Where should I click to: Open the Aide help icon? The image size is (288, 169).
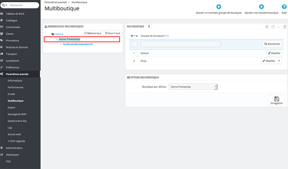[x=284, y=7]
